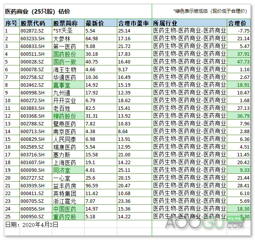255x240 pixels.
Task: Select the date cell 2020年4月3日
Action: 32,225
